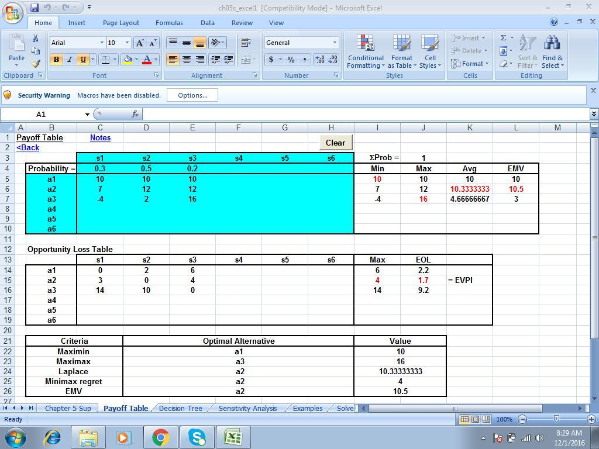Switch to Page Layout view button

click(x=475, y=419)
